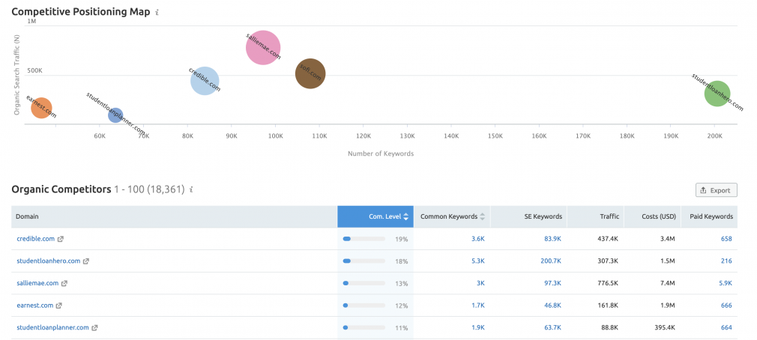Click studentloanplanner.com 11% competition level bar

pyautogui.click(x=364, y=327)
